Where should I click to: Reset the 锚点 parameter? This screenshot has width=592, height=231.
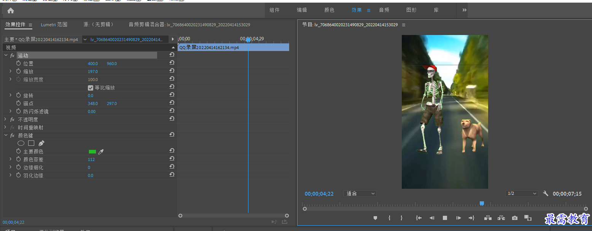point(172,103)
